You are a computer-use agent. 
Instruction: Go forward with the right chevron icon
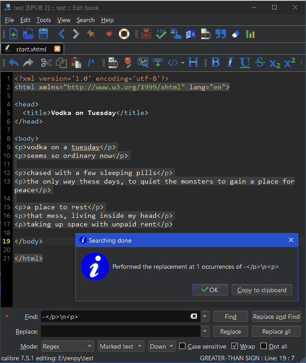click(x=76, y=34)
